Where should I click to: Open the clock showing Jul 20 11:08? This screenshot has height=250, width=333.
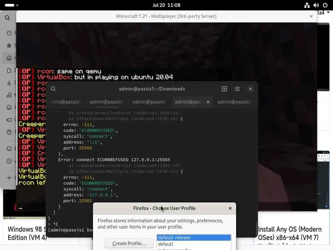tap(166, 5)
